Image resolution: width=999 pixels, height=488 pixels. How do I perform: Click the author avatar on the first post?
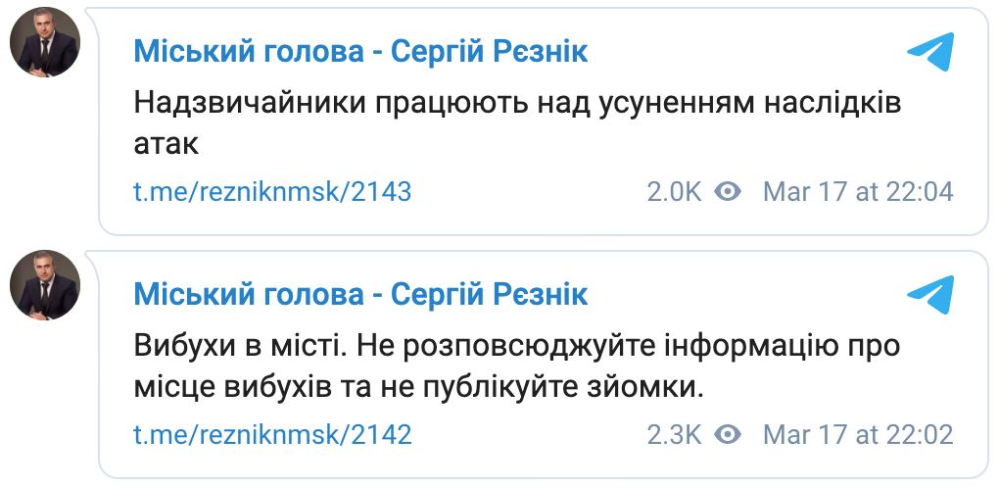[x=44, y=46]
